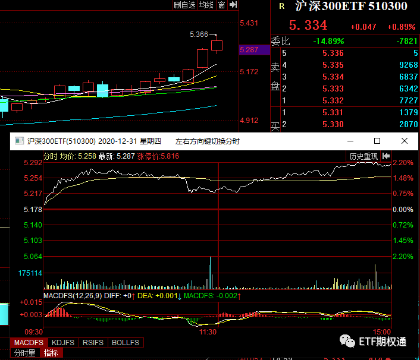Click the buy-2 price 5.330

pyautogui.click(x=333, y=124)
